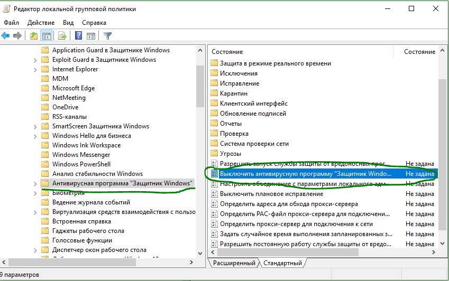Click the app icon in the title bar
The width and height of the screenshot is (449, 281).
point(6,9)
